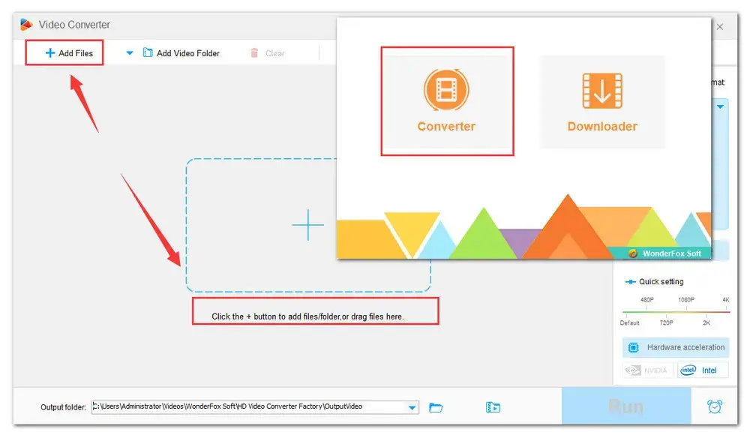
Task: Click the Quick setting label
Action: pyautogui.click(x=661, y=282)
